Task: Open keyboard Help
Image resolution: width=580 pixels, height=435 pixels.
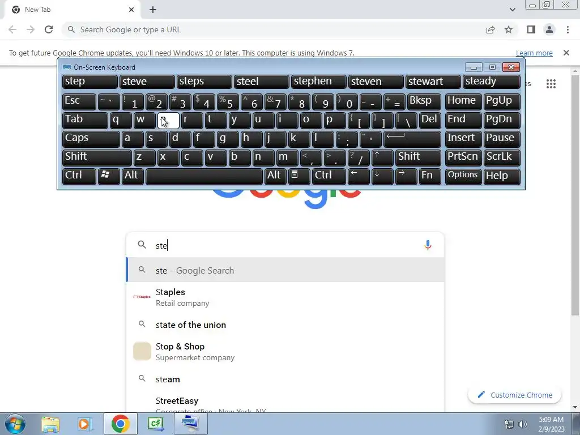Action: click(x=502, y=177)
